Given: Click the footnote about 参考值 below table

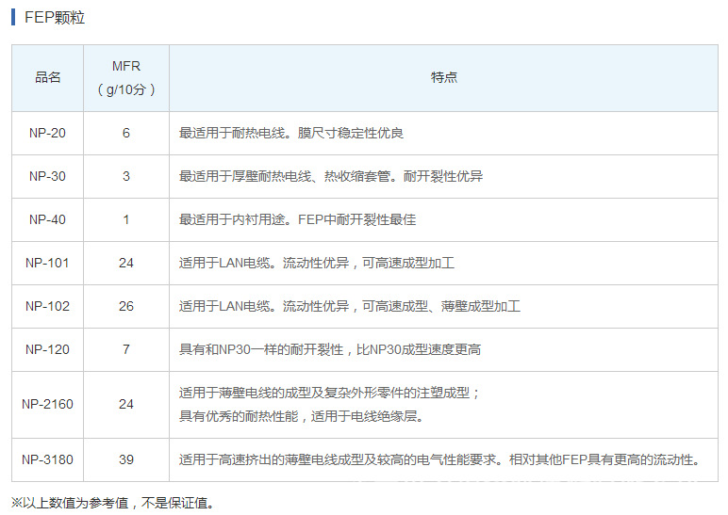Looking at the screenshot, I should 113,502.
